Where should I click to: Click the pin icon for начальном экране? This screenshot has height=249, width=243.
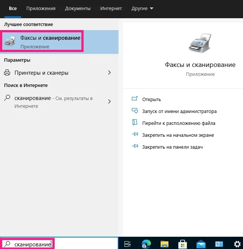pyautogui.click(x=135, y=134)
